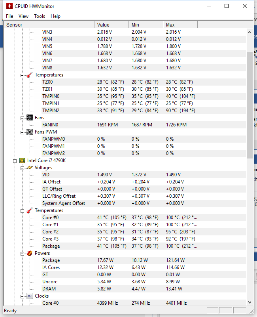Collapse the Fans node
The height and width of the screenshot is (317, 257).
(22, 118)
